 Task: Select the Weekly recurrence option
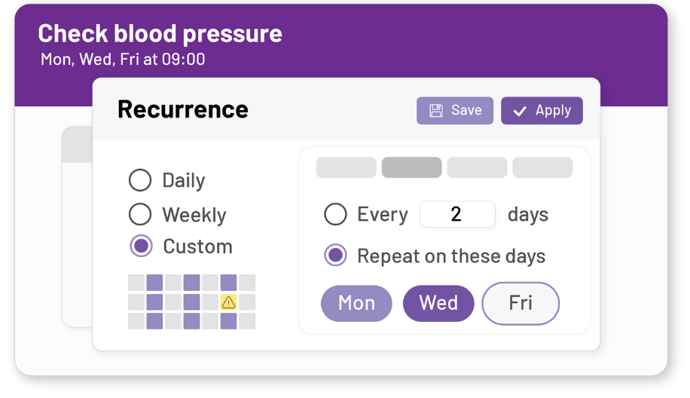(x=140, y=214)
